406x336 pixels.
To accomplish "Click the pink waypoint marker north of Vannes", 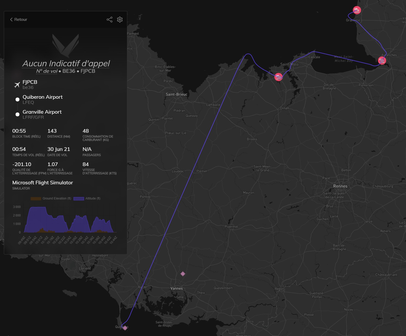I will [x=183, y=274].
